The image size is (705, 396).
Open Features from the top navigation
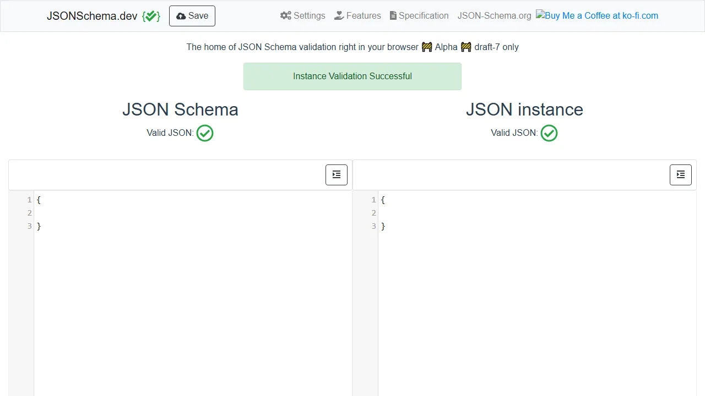pyautogui.click(x=357, y=15)
